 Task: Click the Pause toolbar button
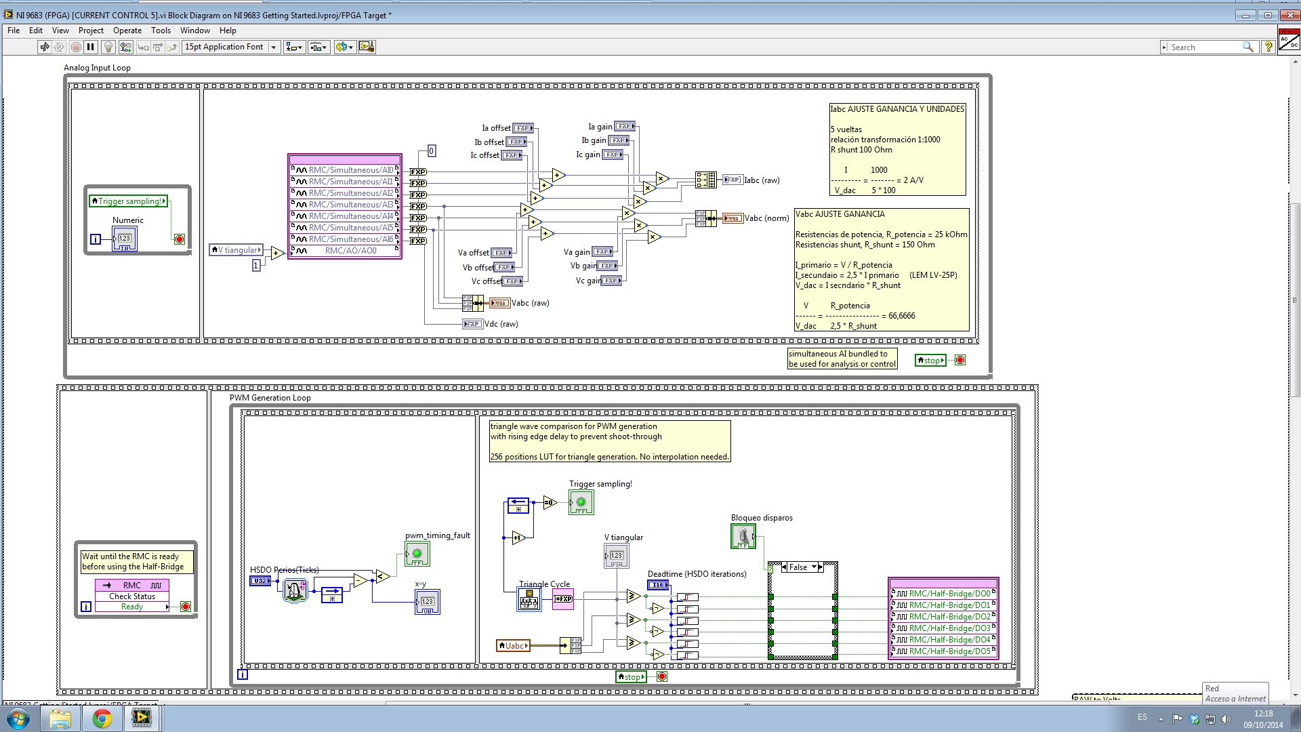(x=91, y=47)
